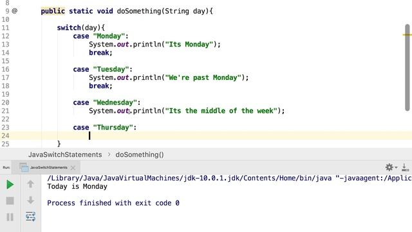Click the case "Wednesday" label
The width and height of the screenshot is (412, 232).
(x=107, y=102)
